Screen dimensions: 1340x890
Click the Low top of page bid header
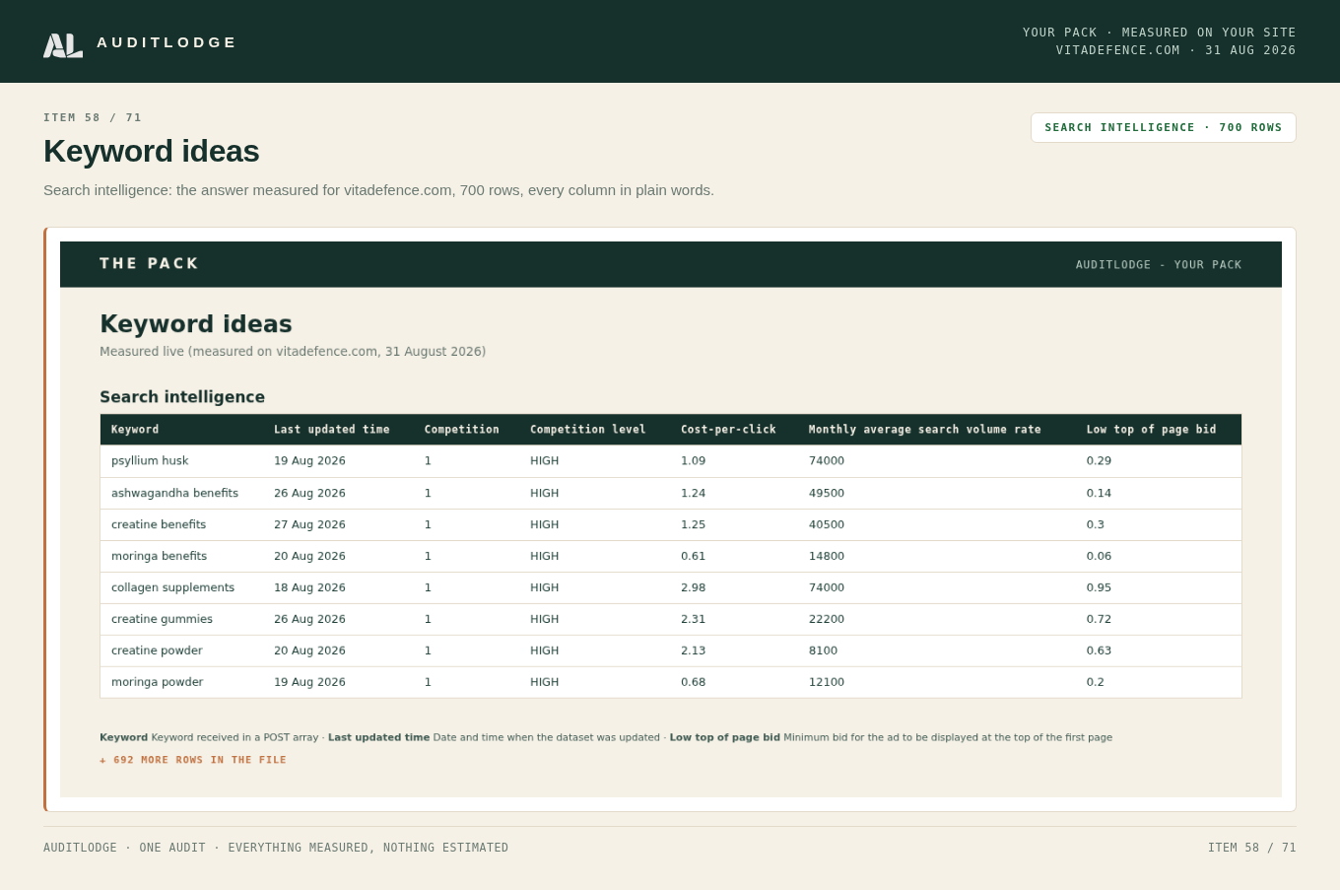tap(1151, 430)
